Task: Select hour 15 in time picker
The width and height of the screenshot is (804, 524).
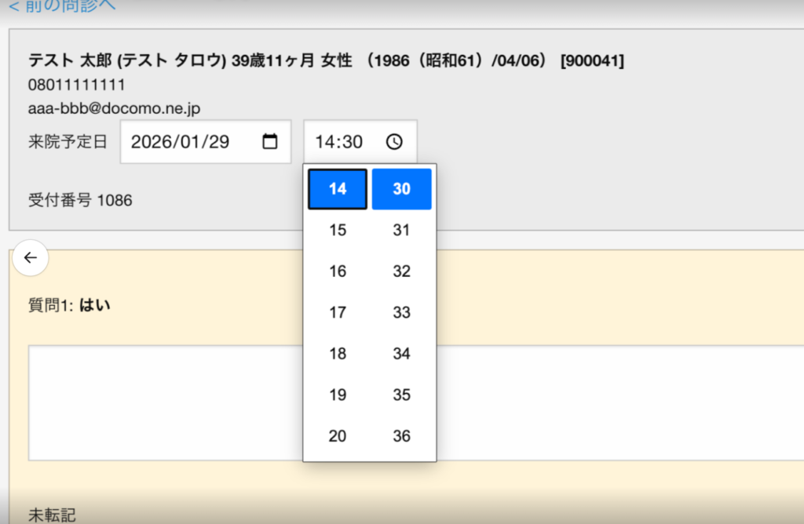Action: click(338, 231)
